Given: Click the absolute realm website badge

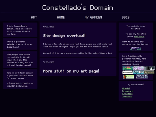Looking at the screenshot, I should point(142,77).
